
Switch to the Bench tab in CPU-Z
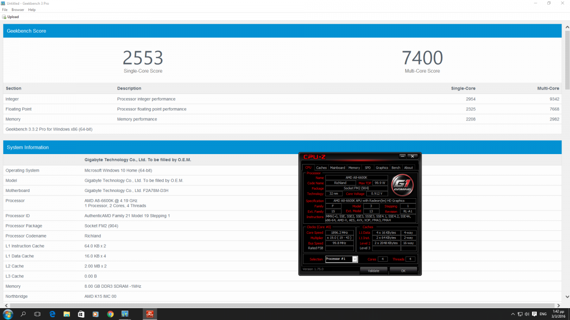[396, 167]
